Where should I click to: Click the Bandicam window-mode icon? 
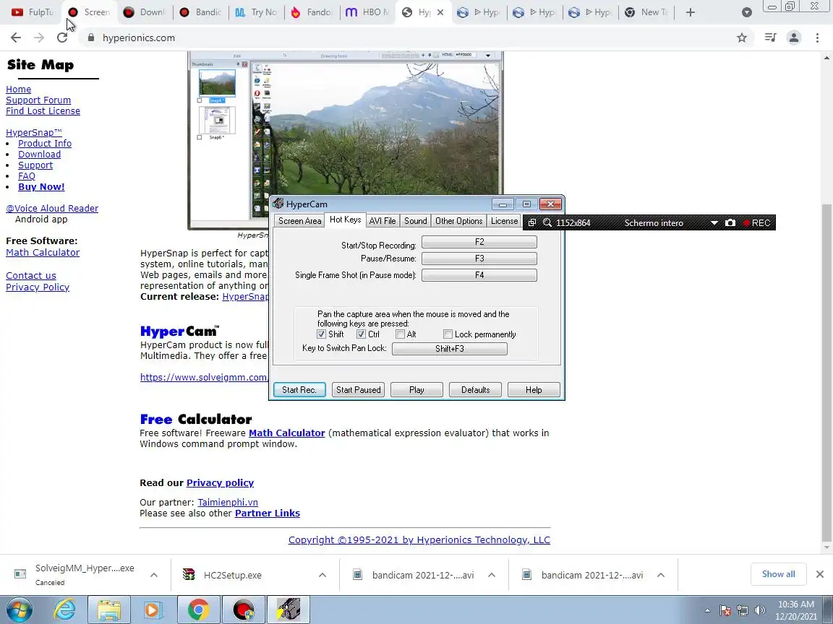click(531, 223)
